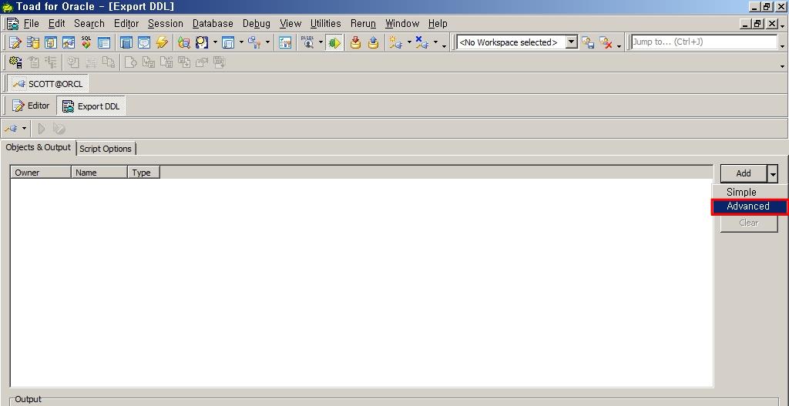Viewport: 789px width, 406px height.
Task: Select the SCOTT@ORCL connection button
Action: 48,84
